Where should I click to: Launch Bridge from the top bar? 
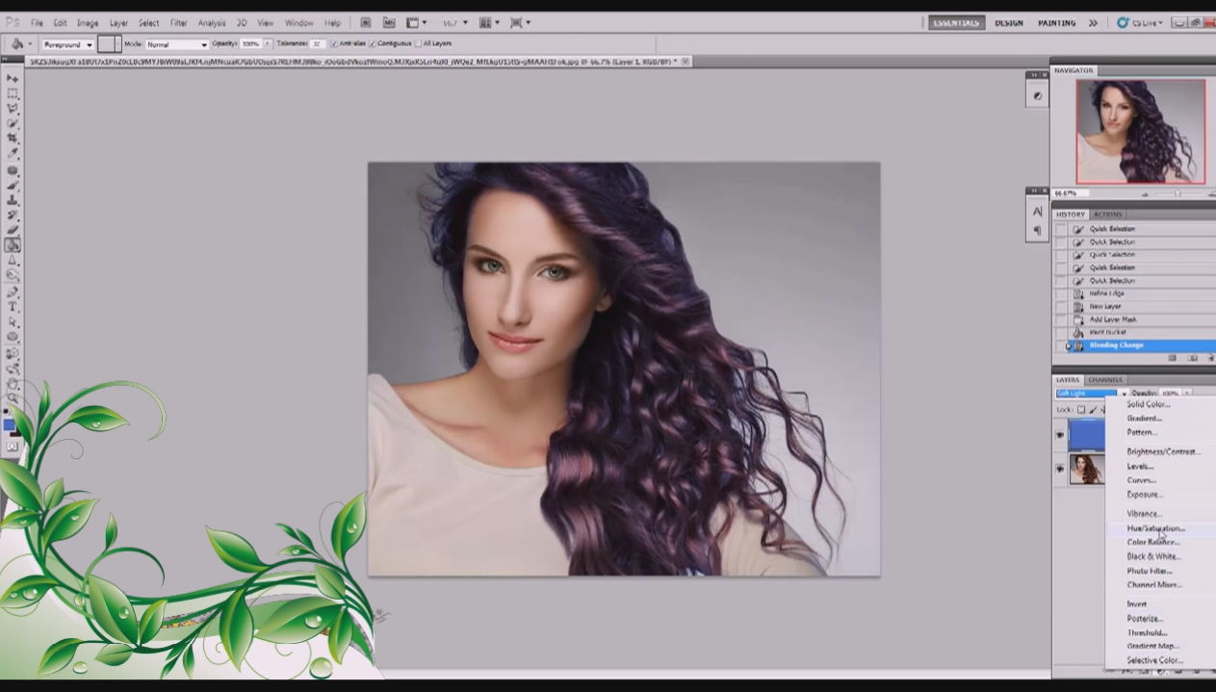[367, 22]
